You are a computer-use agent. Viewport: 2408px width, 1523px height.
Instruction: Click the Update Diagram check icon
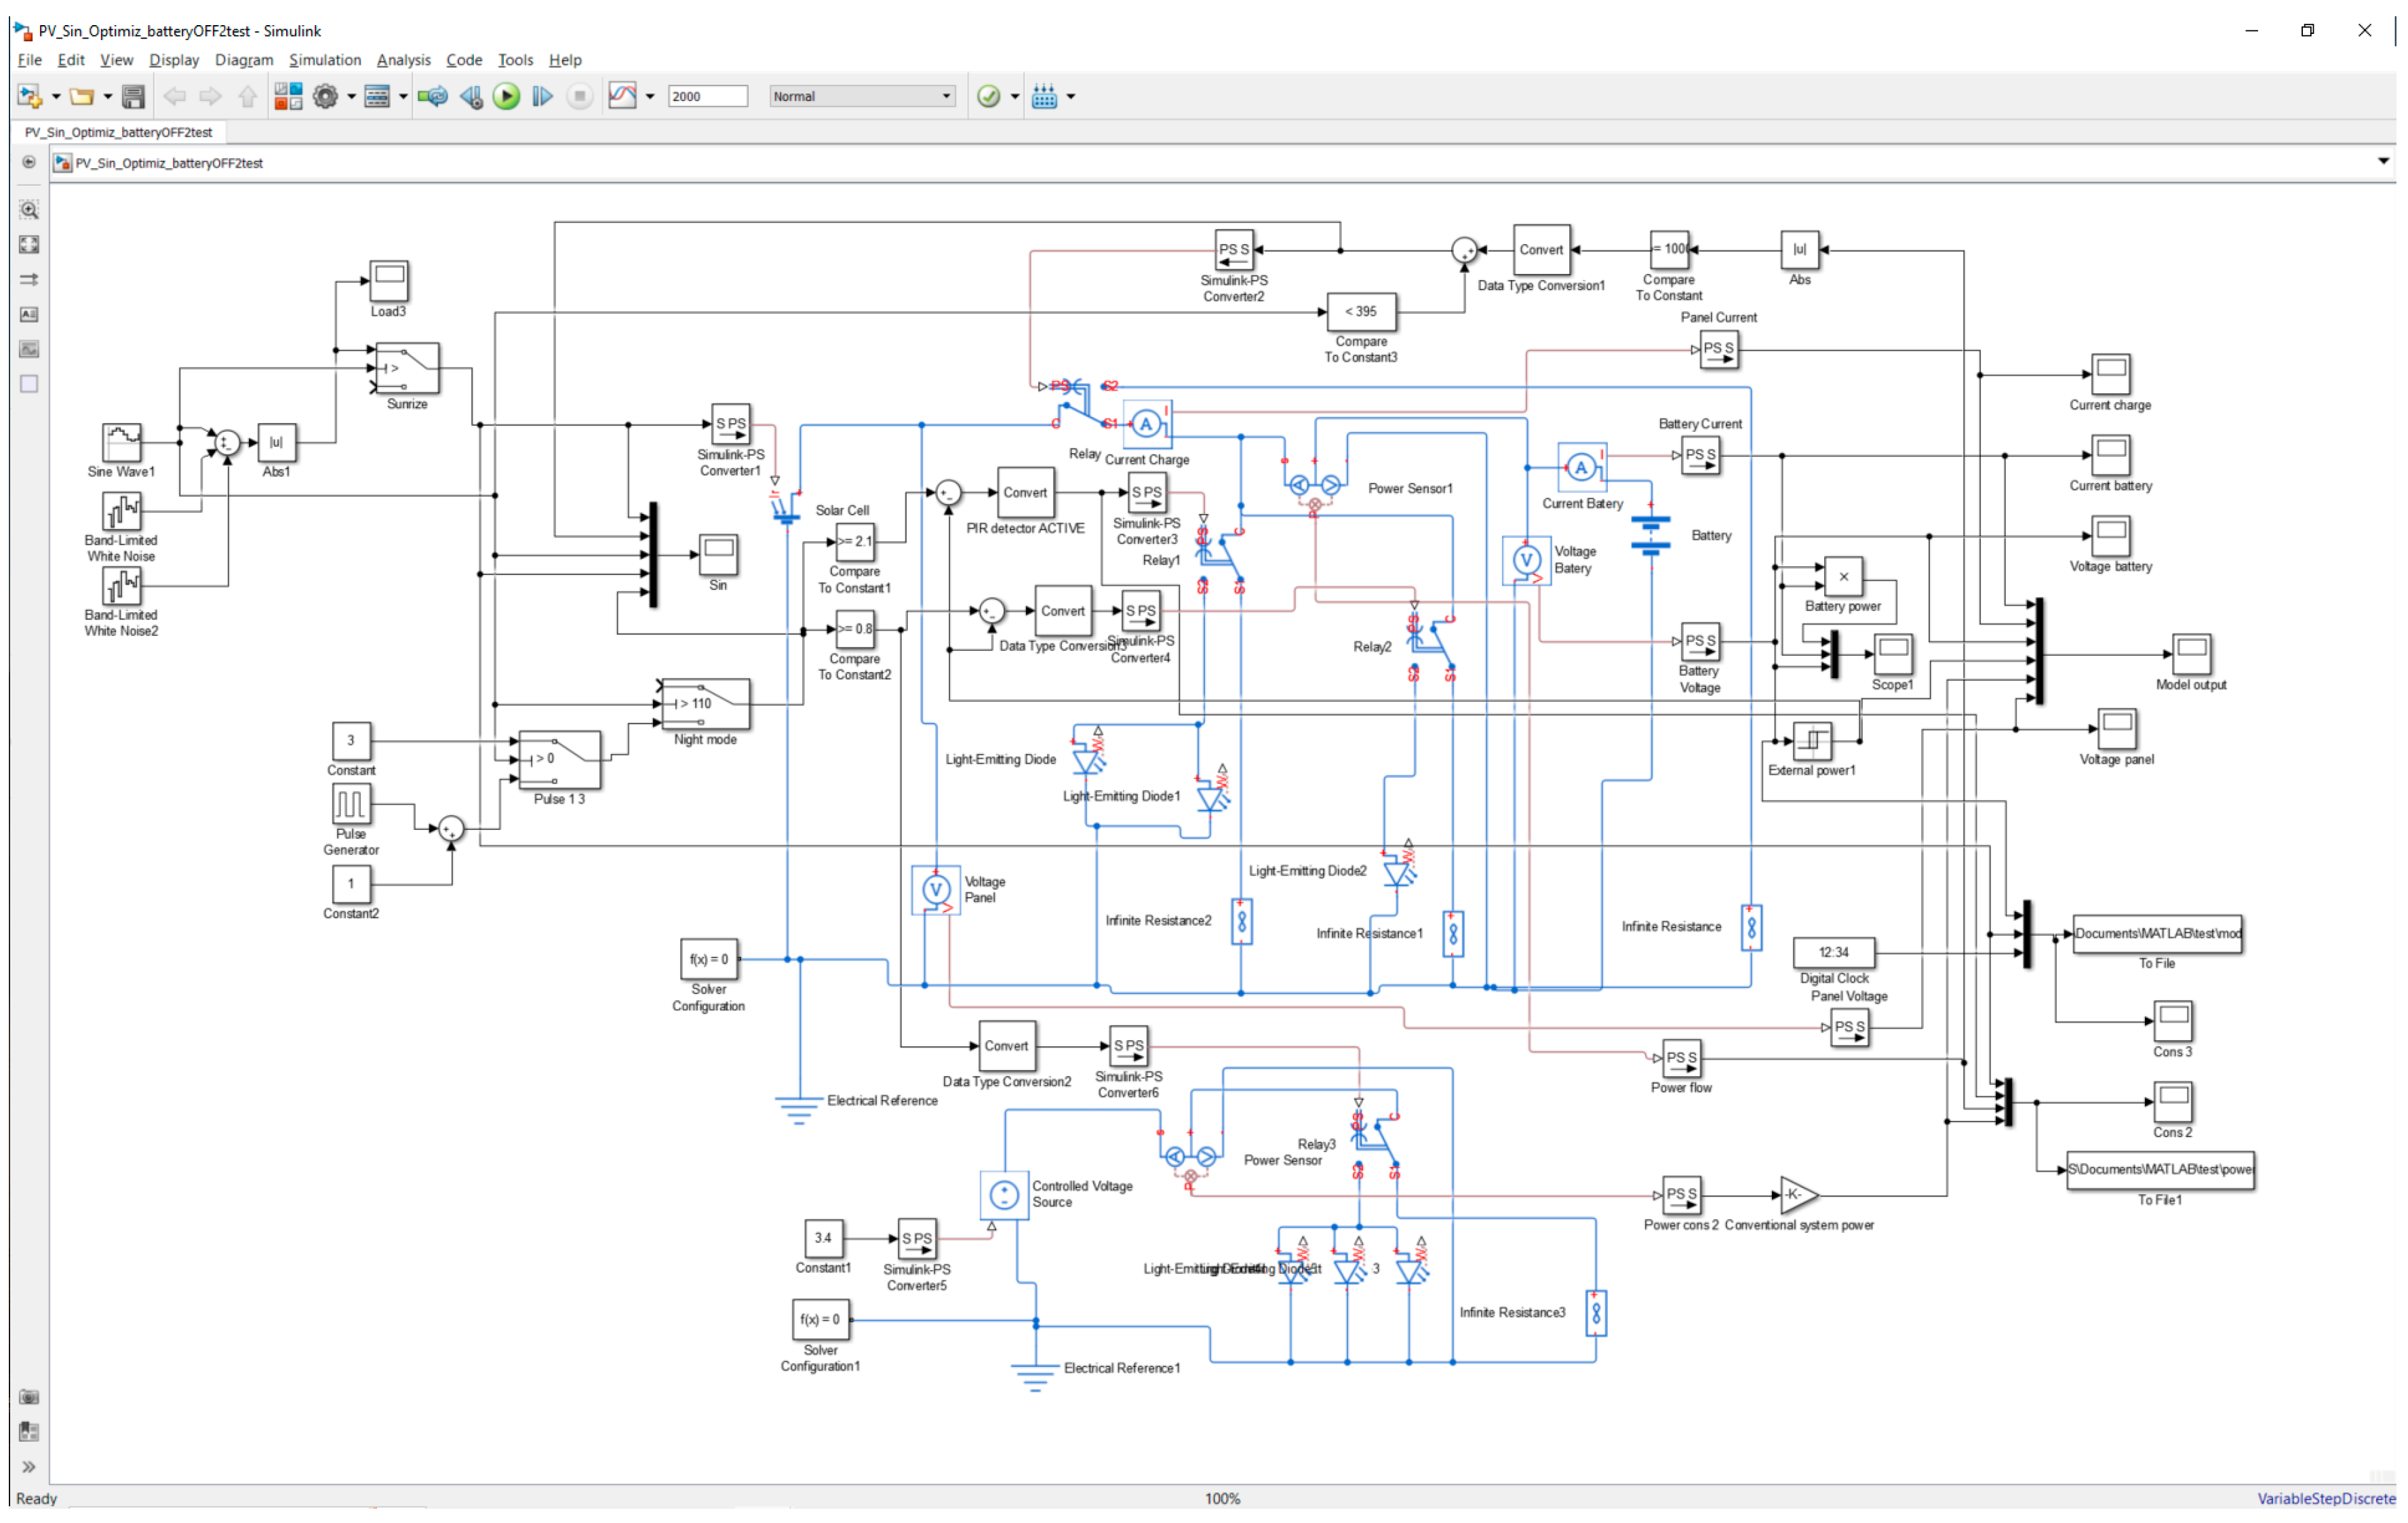[988, 96]
